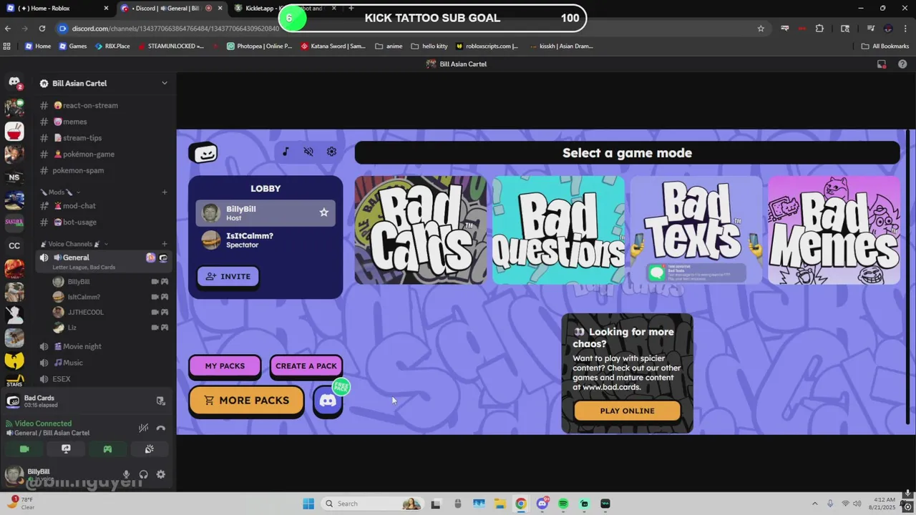
Task: Turn off camera in the voice panel
Action: pos(24,449)
